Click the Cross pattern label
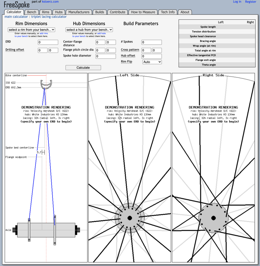This screenshot has width=260, height=266. [x=130, y=50]
